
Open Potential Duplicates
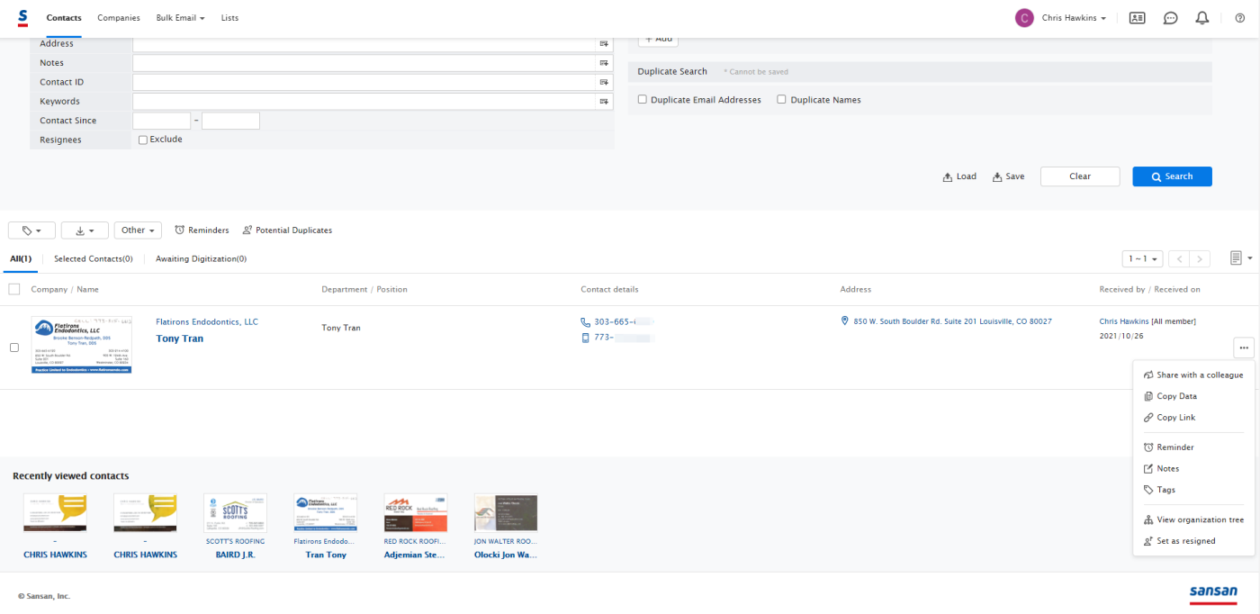point(287,230)
